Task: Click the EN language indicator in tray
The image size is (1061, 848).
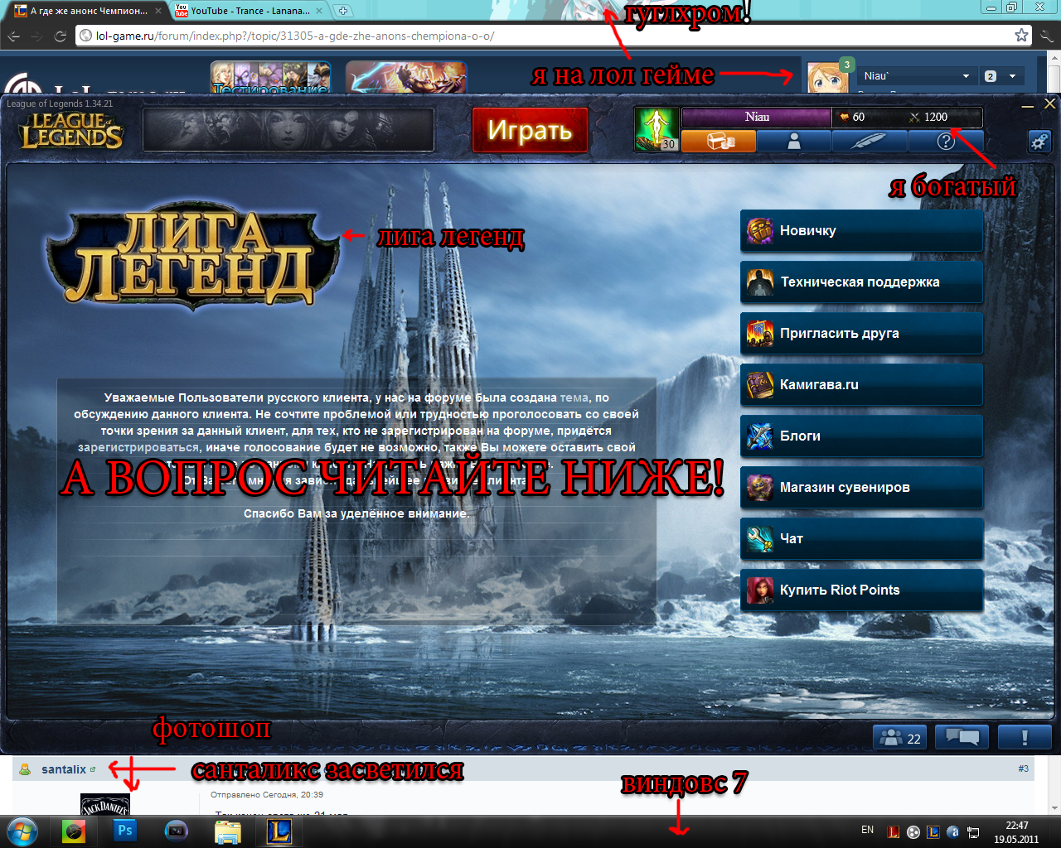Action: (x=867, y=830)
